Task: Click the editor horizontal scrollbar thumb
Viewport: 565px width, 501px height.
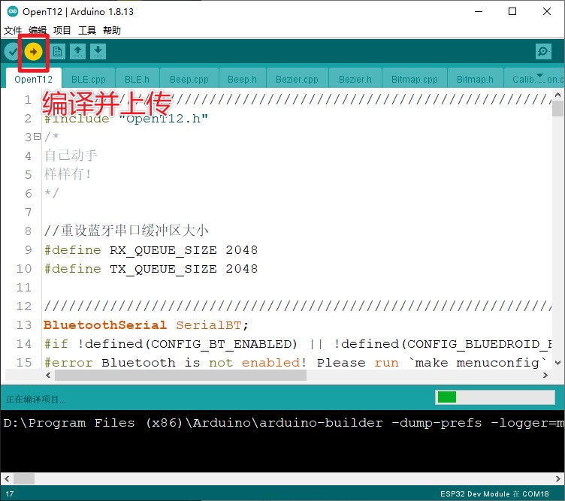Action: [x=180, y=376]
